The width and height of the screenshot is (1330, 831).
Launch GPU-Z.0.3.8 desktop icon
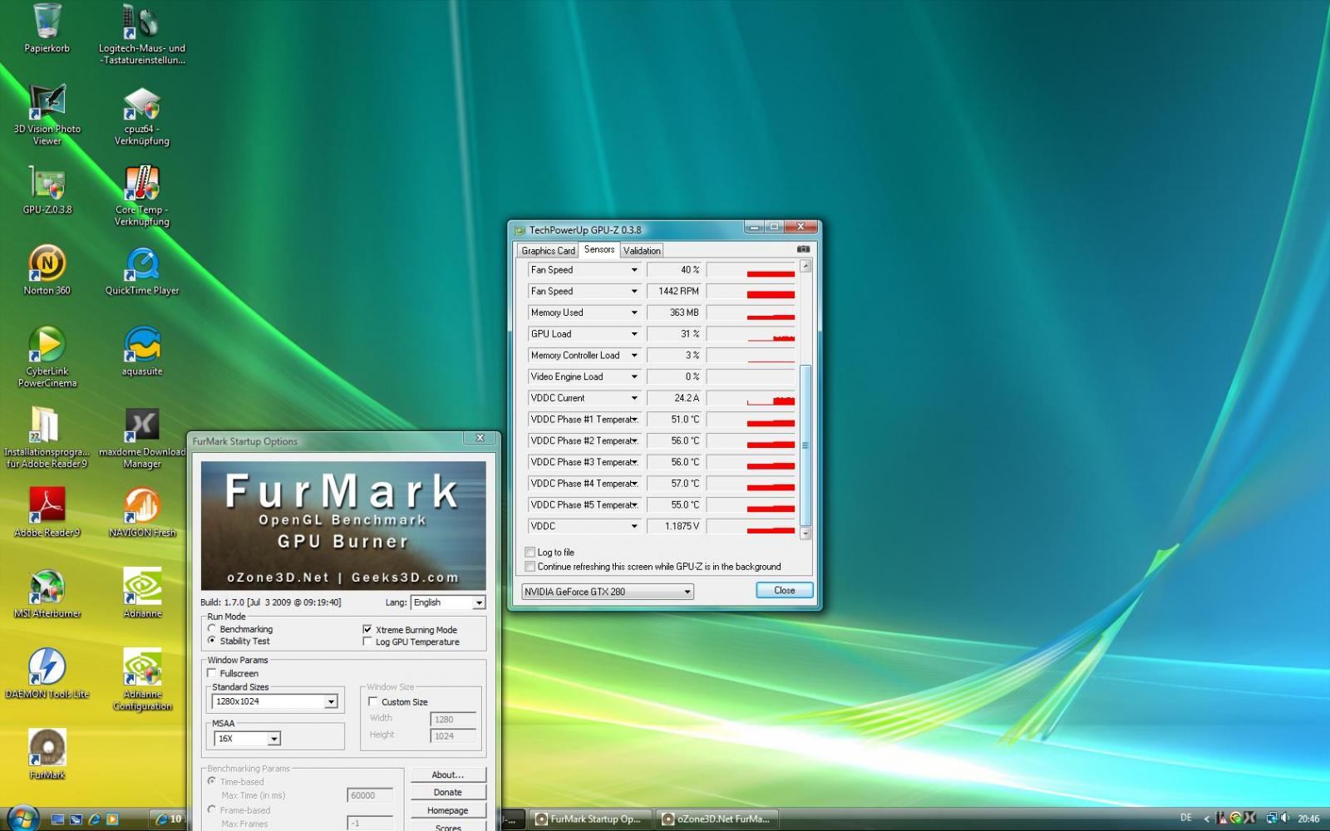point(47,182)
